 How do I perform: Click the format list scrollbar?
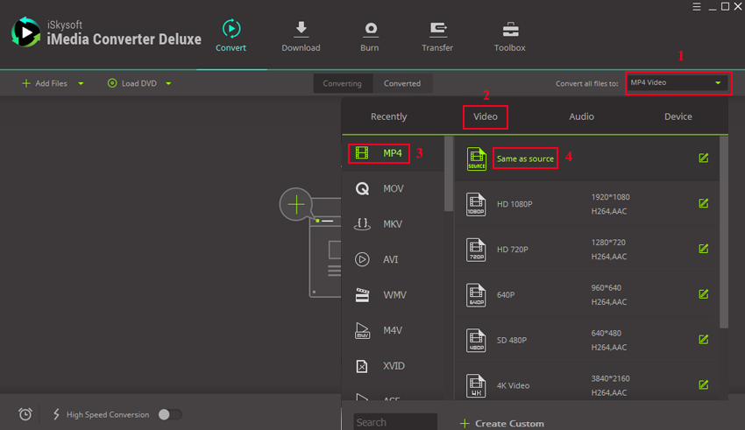[449, 173]
